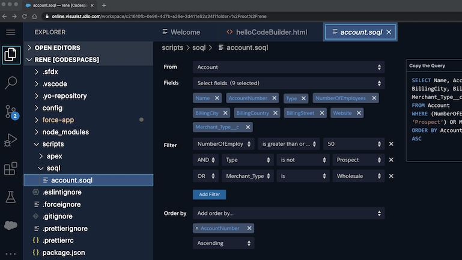This screenshot has width=462, height=260.
Task: Expand the apex folder
Action: [x=88, y=156]
